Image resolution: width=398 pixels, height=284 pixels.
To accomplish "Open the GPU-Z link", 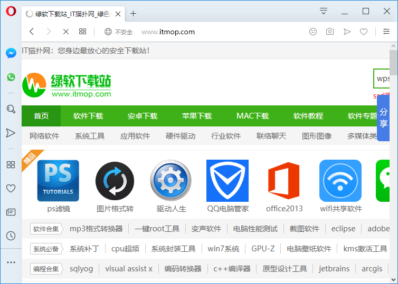I will [263, 249].
